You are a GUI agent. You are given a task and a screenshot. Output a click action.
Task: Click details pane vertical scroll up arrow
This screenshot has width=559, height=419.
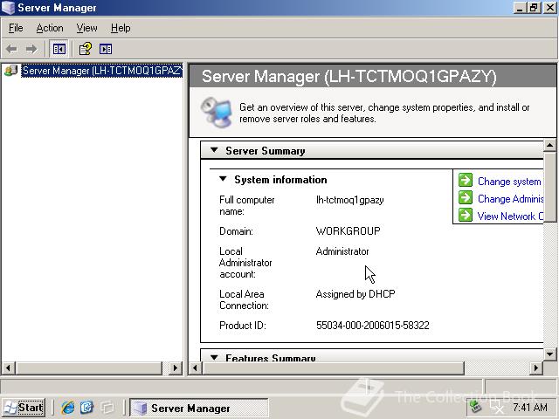[549, 145]
